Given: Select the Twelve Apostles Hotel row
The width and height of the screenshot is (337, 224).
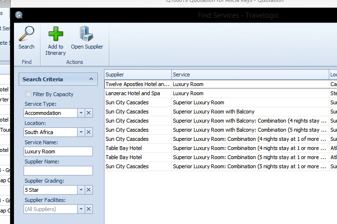Looking at the screenshot, I should [x=220, y=84].
